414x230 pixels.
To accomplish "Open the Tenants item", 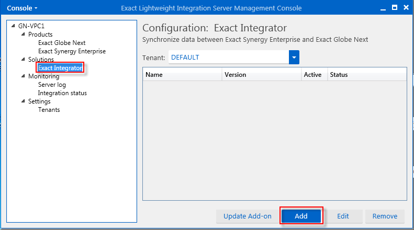I will pyautogui.click(x=49, y=110).
